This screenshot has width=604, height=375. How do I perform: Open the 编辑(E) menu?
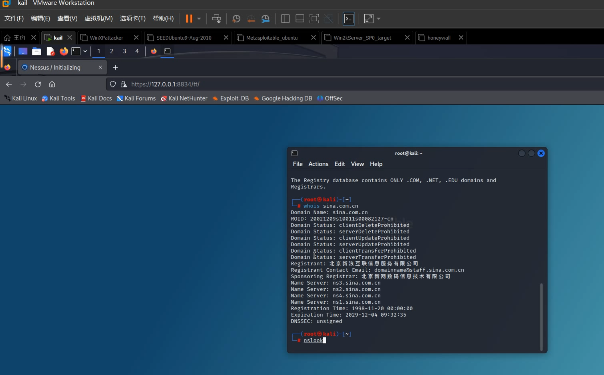[40, 18]
